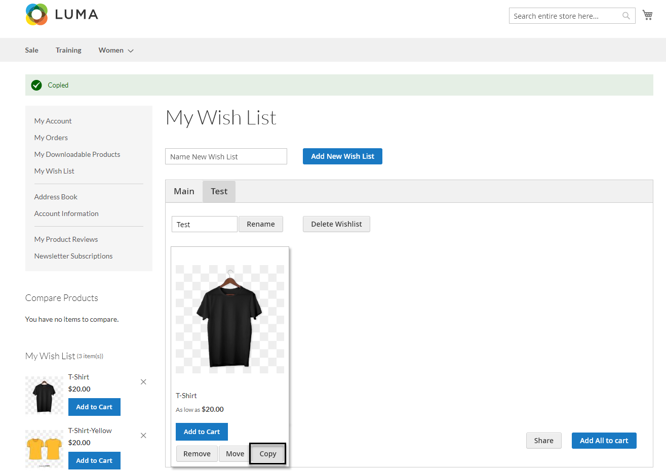This screenshot has height=473, width=666.
Task: Open the large black T-Shirt product image
Action: 230,319
